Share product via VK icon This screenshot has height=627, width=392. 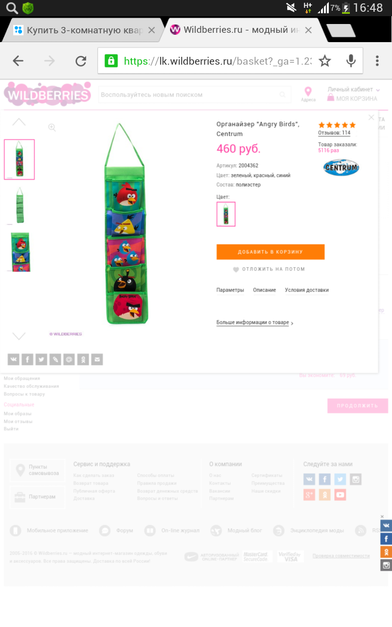click(13, 360)
